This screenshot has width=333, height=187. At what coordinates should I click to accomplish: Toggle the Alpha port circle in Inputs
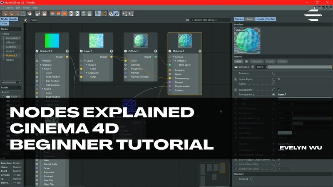click(x=274, y=84)
